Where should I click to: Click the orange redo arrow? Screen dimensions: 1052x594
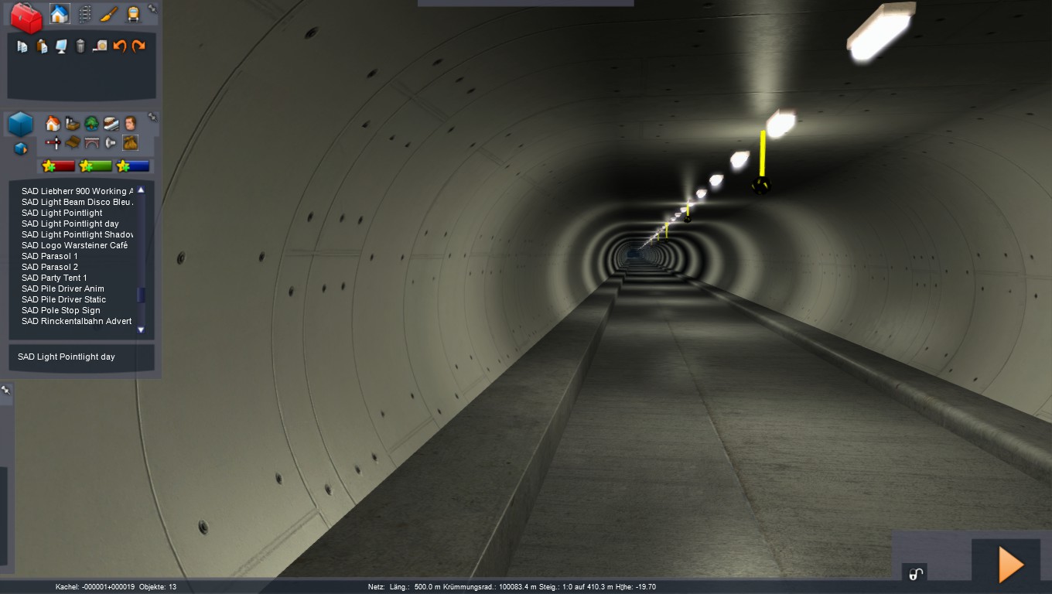click(138, 46)
